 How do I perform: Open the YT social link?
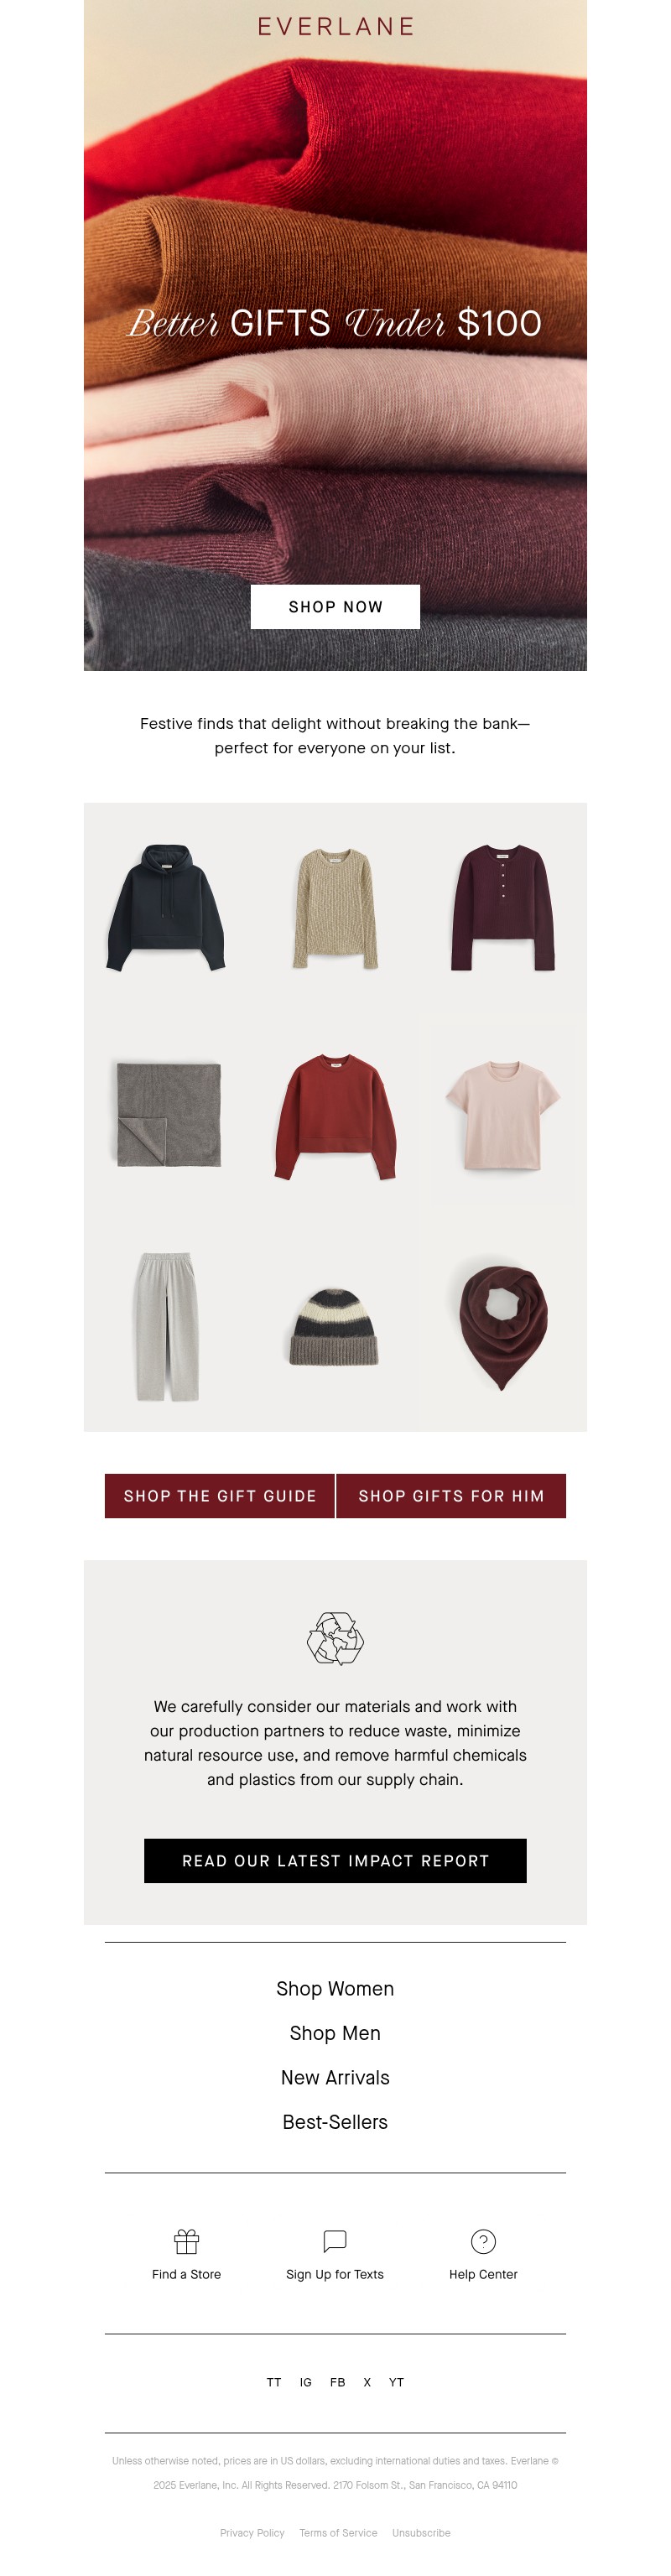coord(397,2382)
